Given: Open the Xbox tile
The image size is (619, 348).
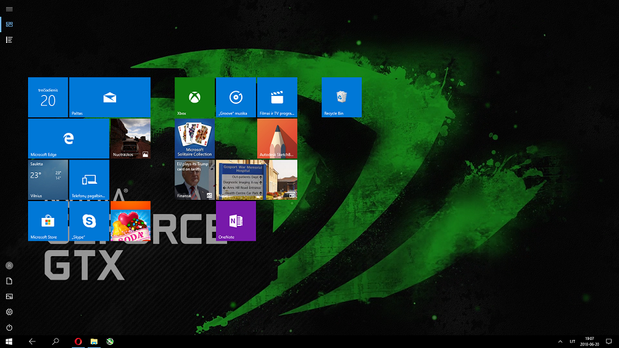Looking at the screenshot, I should point(195,97).
